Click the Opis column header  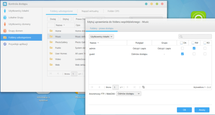[78, 25]
